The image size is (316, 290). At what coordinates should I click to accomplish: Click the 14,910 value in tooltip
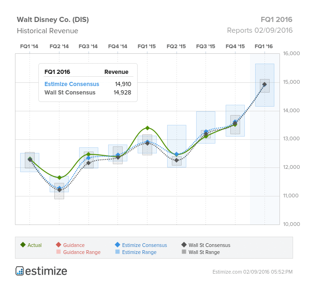coord(123,84)
